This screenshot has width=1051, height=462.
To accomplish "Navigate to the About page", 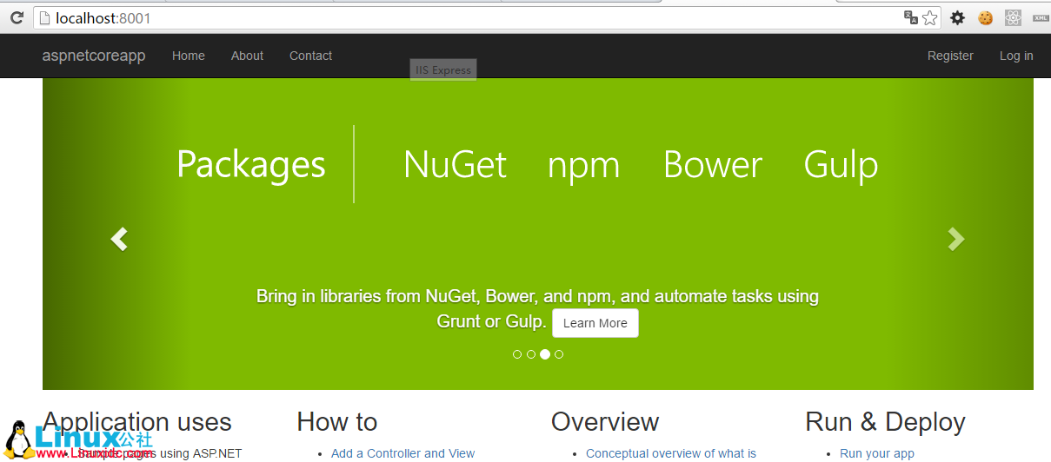I will click(247, 56).
